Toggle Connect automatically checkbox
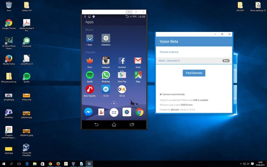This screenshot has height=167, width=267. (x=161, y=94)
